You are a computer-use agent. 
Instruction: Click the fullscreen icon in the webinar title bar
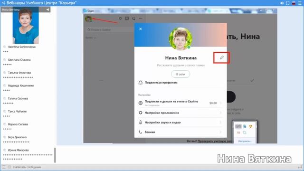(288, 3)
